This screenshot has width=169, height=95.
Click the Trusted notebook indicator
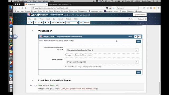[x=131, y=19]
